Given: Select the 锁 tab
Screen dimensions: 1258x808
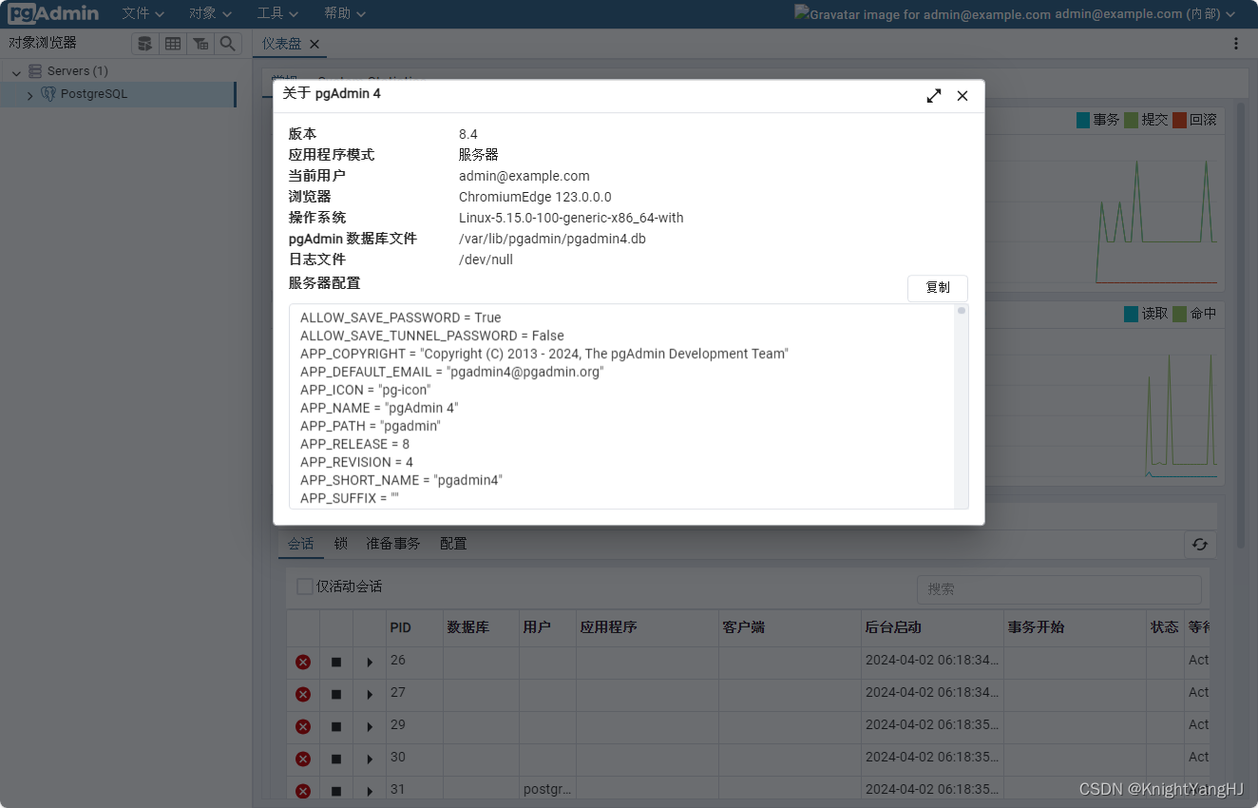Looking at the screenshot, I should coord(340,544).
